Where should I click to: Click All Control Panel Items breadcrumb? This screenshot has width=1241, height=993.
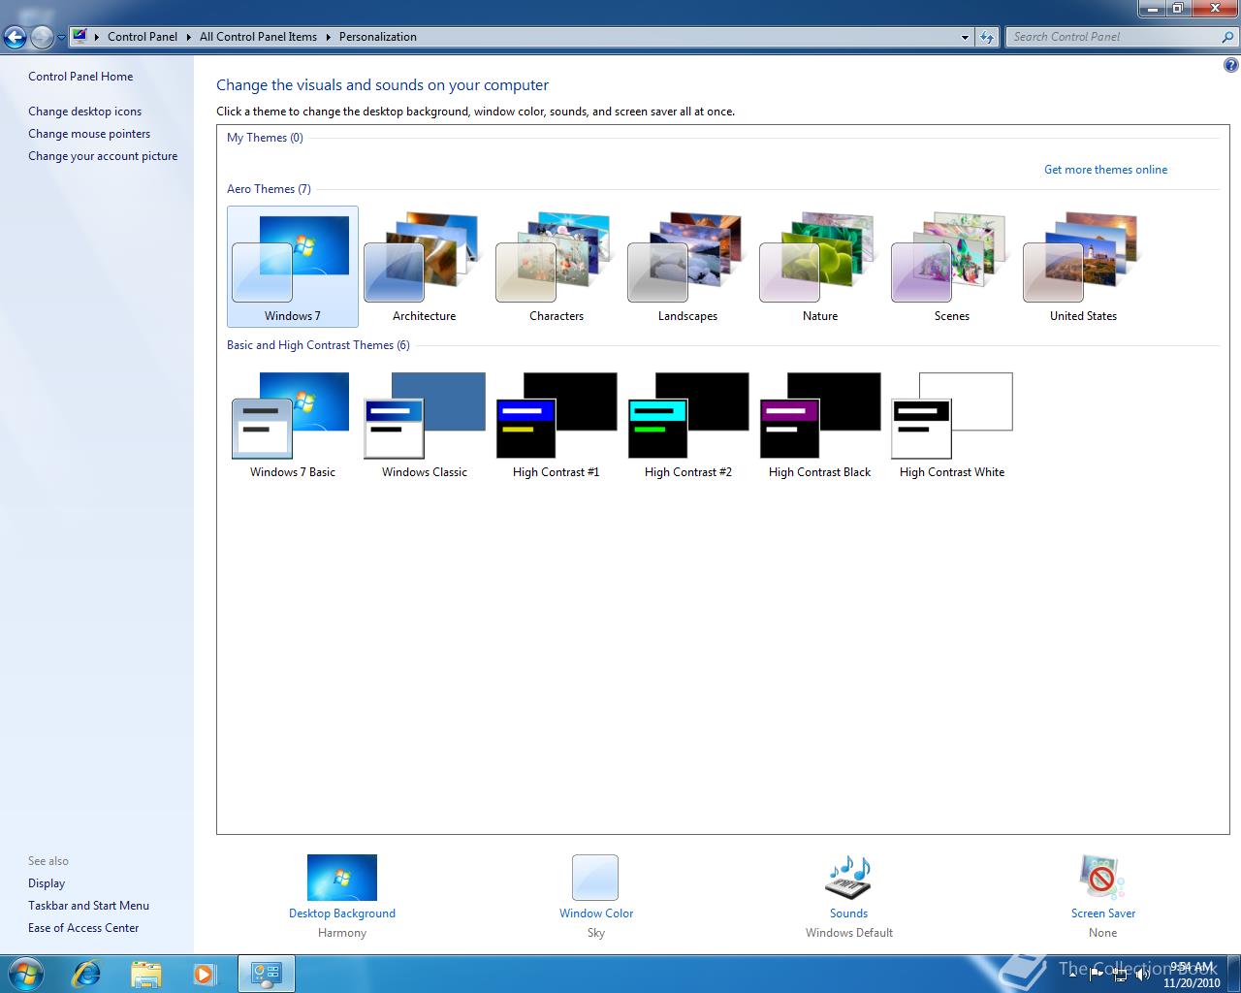pos(258,37)
